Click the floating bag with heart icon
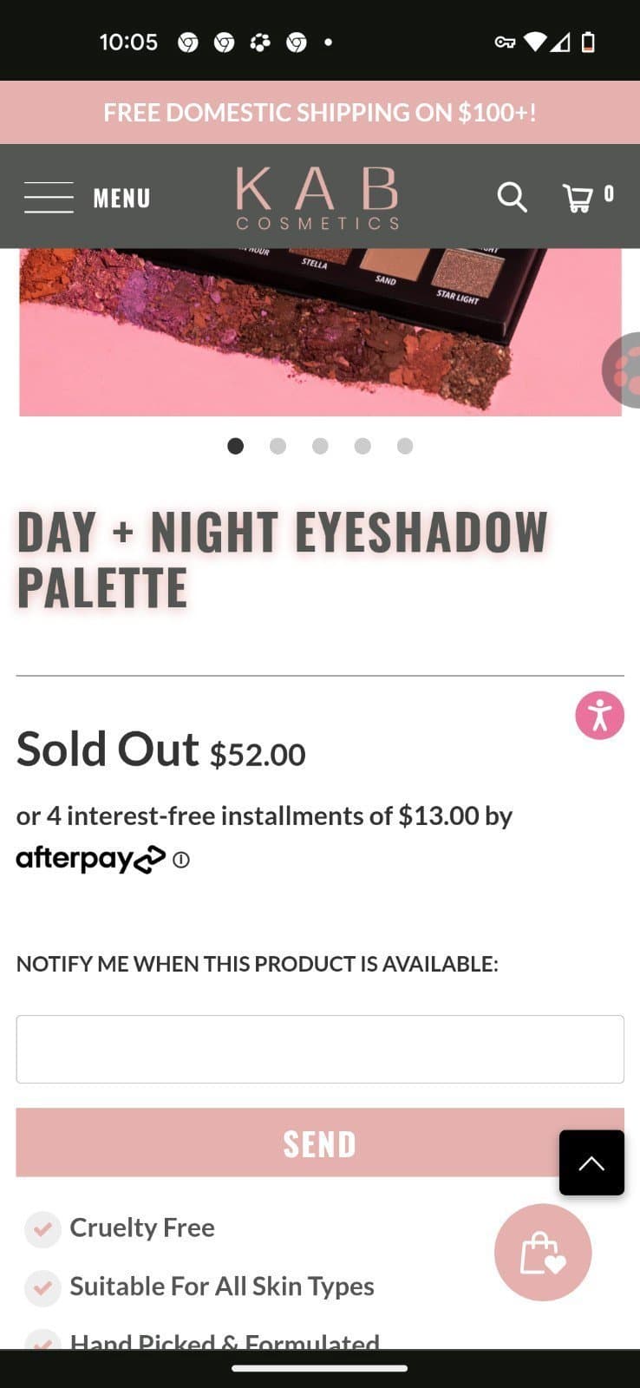Screen dimensions: 640x1388 tap(542, 1252)
